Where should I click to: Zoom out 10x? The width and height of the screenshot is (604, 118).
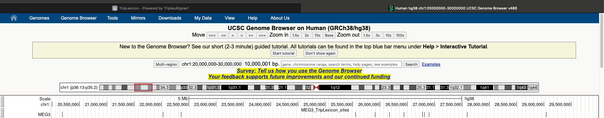388,35
